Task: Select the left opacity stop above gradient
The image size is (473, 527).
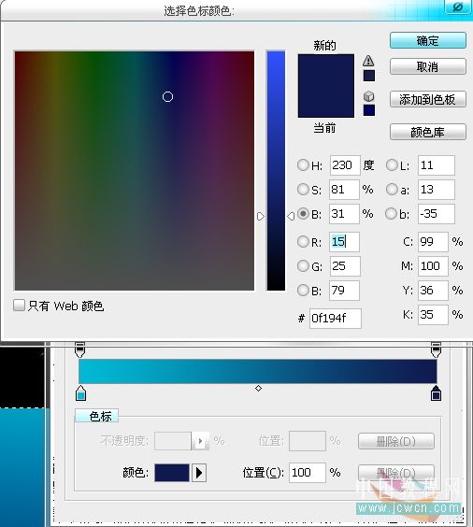Action: (79, 349)
